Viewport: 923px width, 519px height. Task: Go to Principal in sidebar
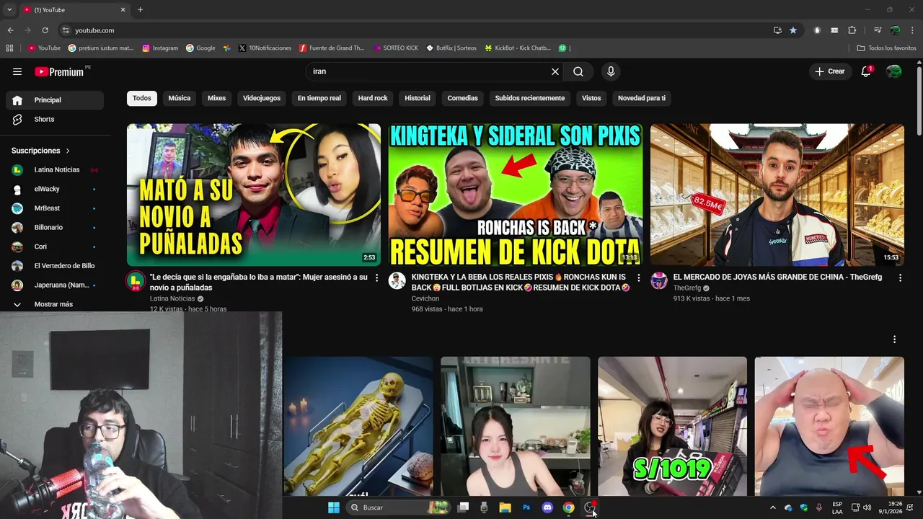[55, 100]
